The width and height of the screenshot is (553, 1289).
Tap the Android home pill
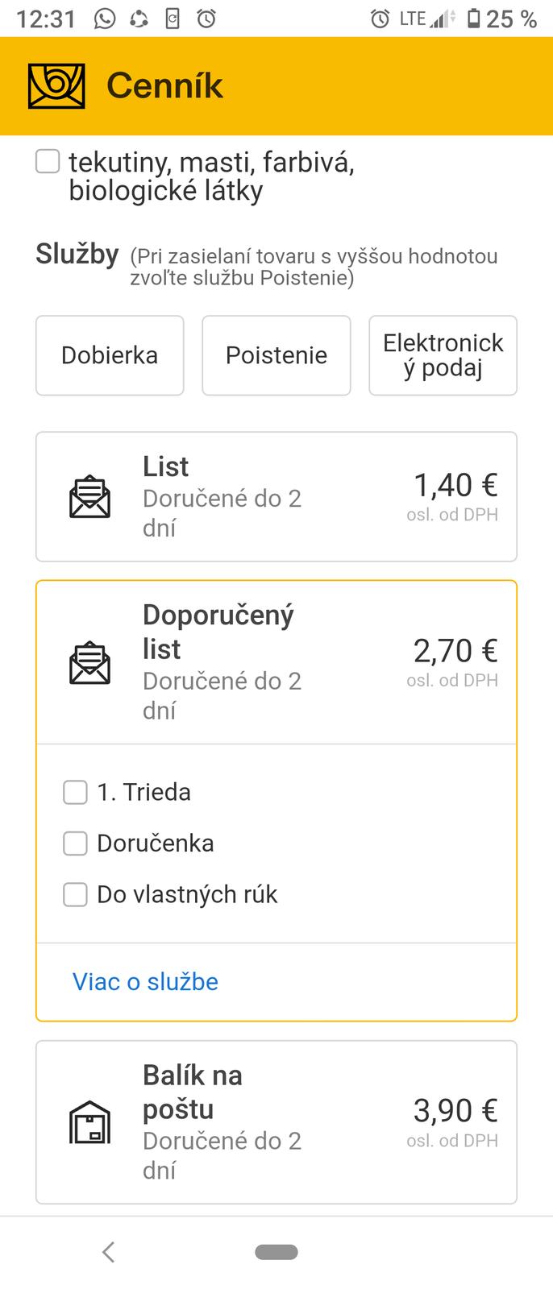pos(276,1252)
